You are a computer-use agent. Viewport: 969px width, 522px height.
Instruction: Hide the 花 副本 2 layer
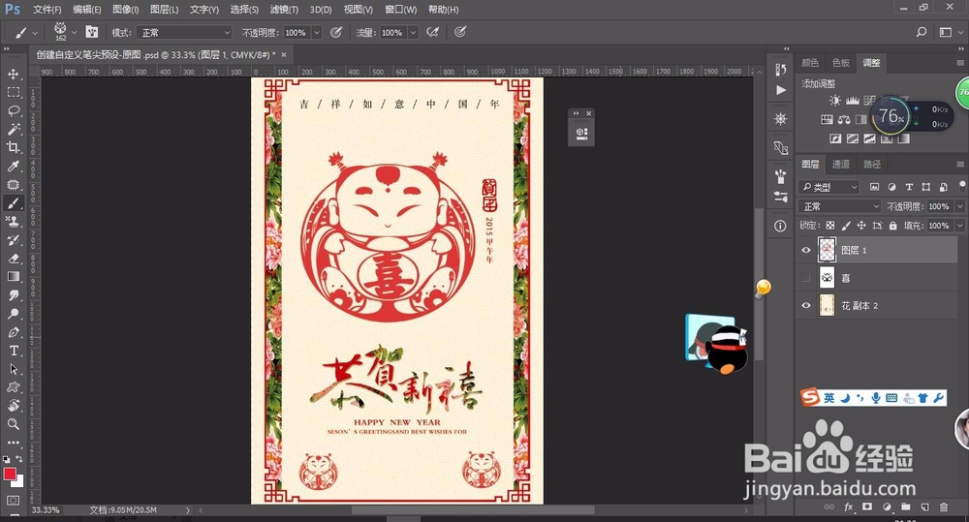click(x=806, y=306)
